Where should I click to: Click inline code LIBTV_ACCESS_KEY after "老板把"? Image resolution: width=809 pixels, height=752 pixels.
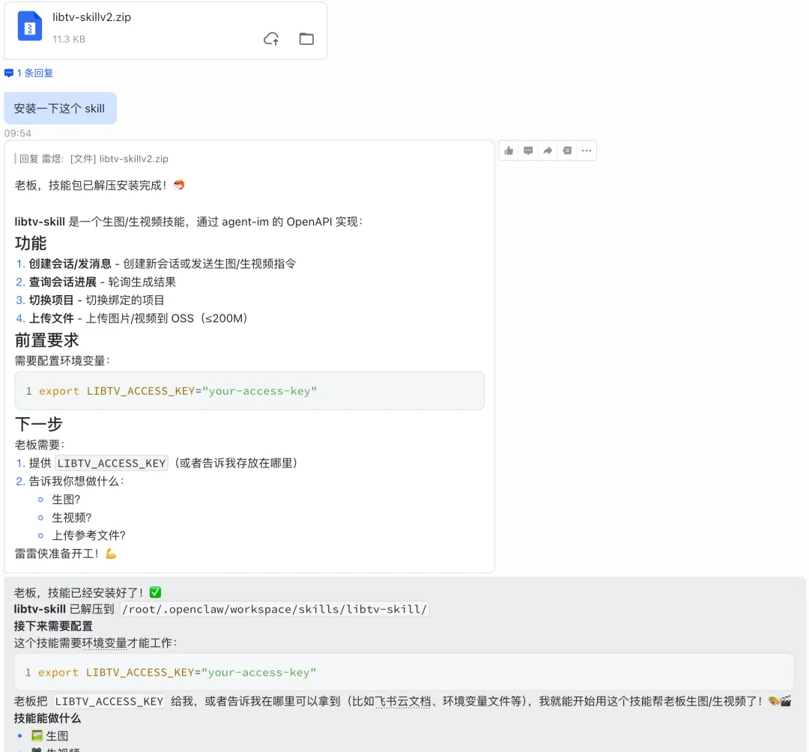pyautogui.click(x=109, y=702)
